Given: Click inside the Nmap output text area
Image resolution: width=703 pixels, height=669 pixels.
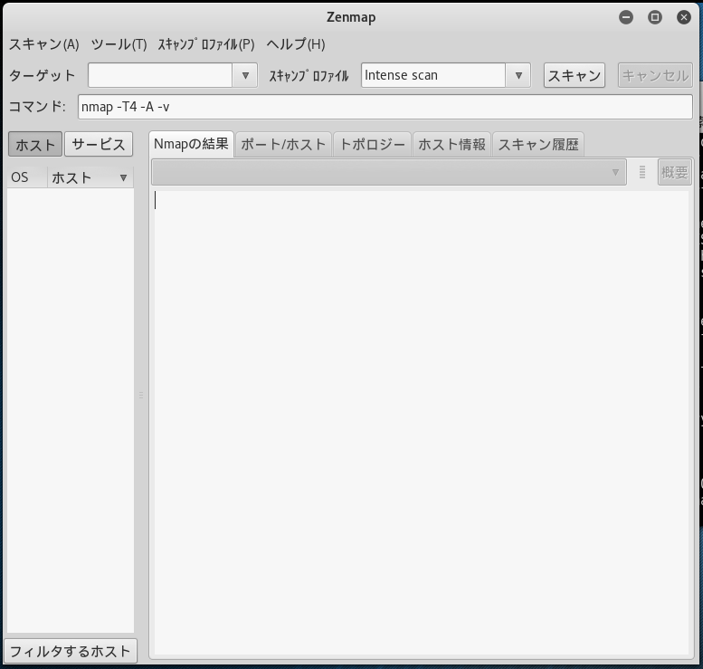Looking at the screenshot, I should click(x=422, y=422).
